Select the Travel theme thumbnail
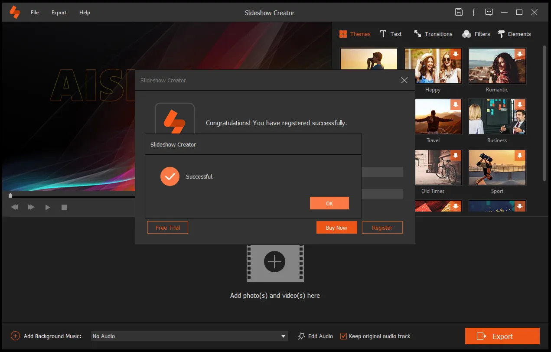The width and height of the screenshot is (551, 352). pyautogui.click(x=438, y=117)
